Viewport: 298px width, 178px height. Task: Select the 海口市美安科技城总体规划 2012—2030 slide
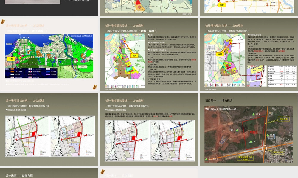click(x=149, y=55)
